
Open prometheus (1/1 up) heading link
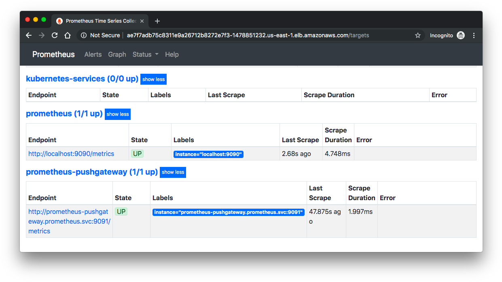pos(64,113)
